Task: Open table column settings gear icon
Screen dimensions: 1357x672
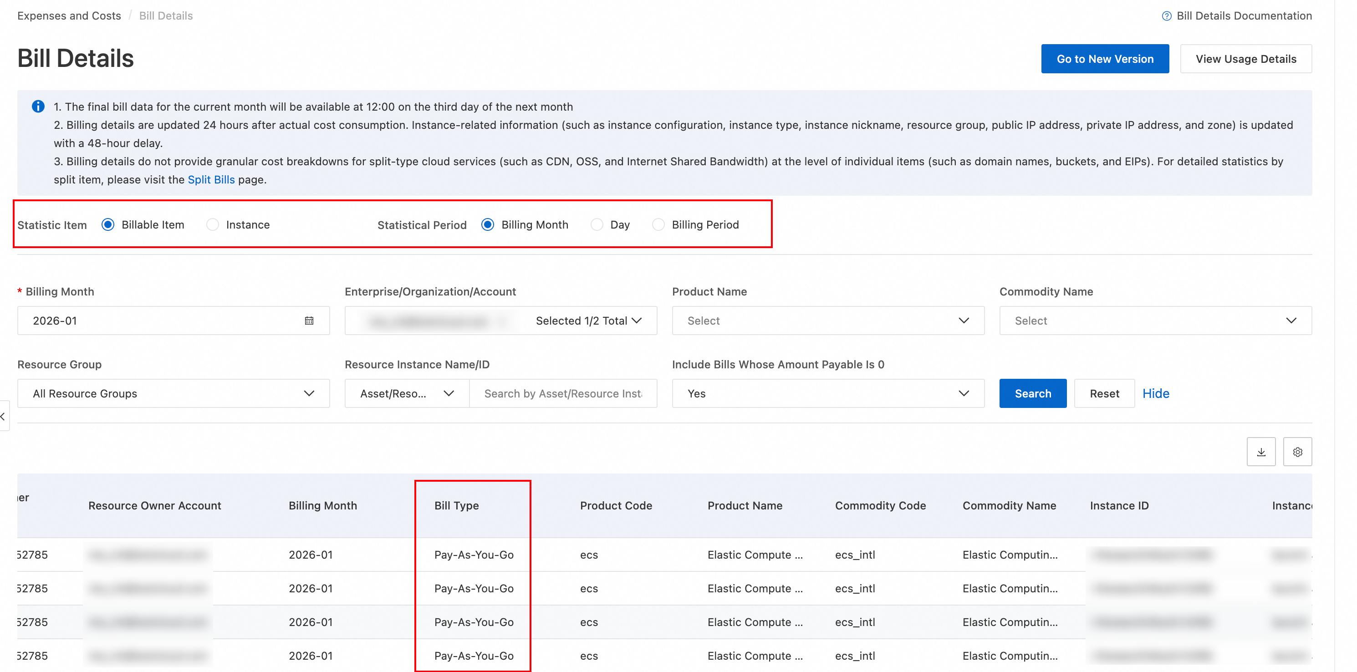Action: click(x=1297, y=452)
